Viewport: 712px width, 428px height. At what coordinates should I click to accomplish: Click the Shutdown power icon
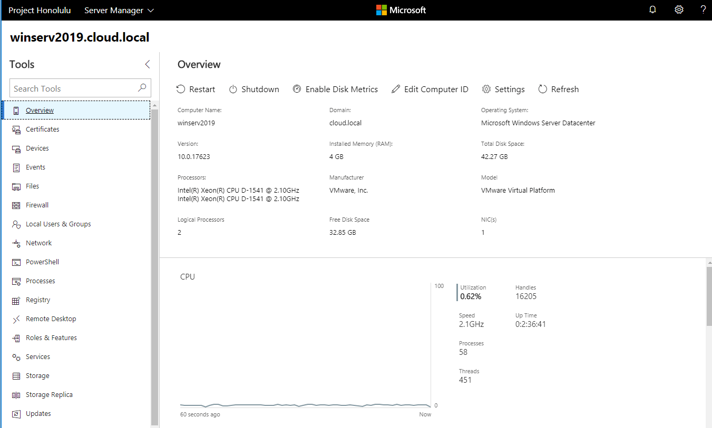coord(233,89)
